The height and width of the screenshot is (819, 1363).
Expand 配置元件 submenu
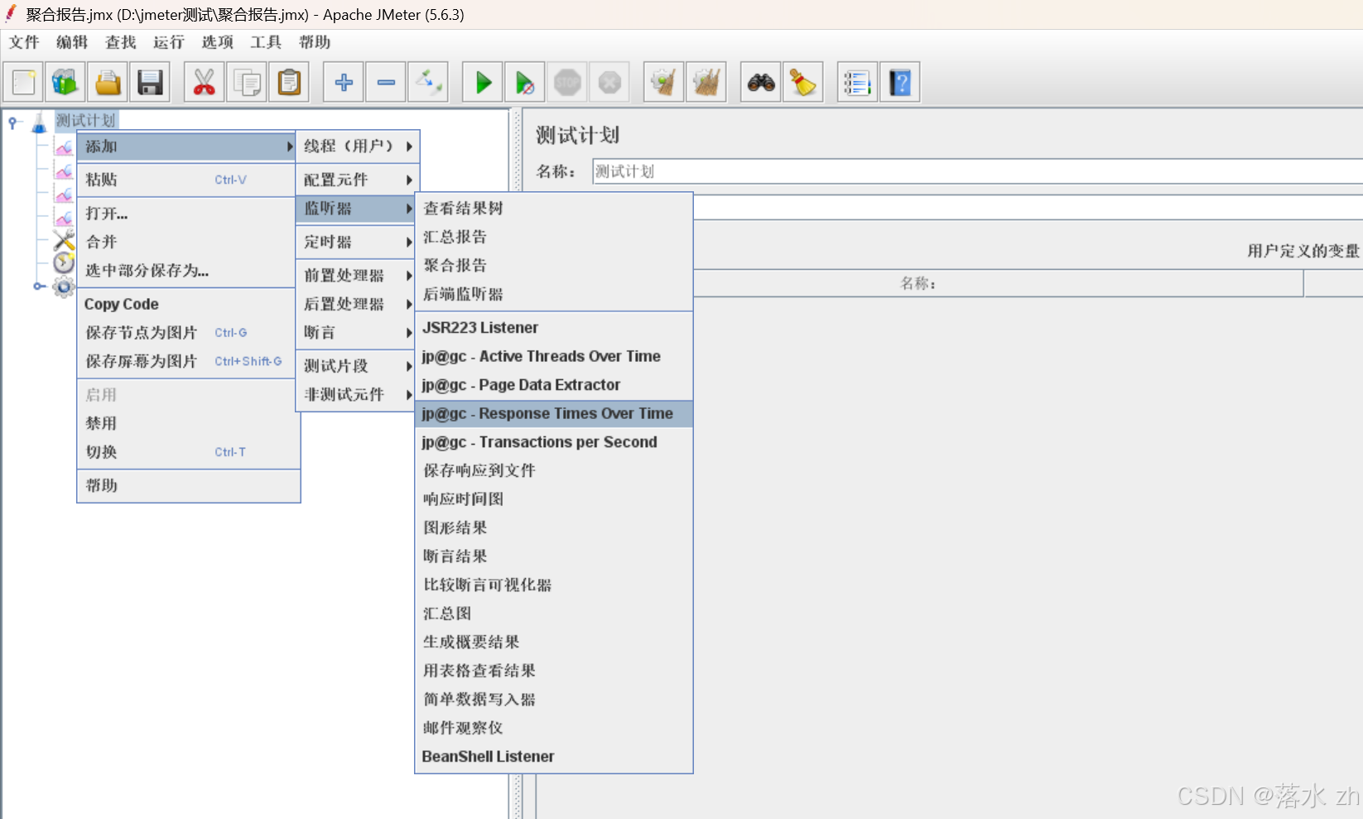coord(358,180)
